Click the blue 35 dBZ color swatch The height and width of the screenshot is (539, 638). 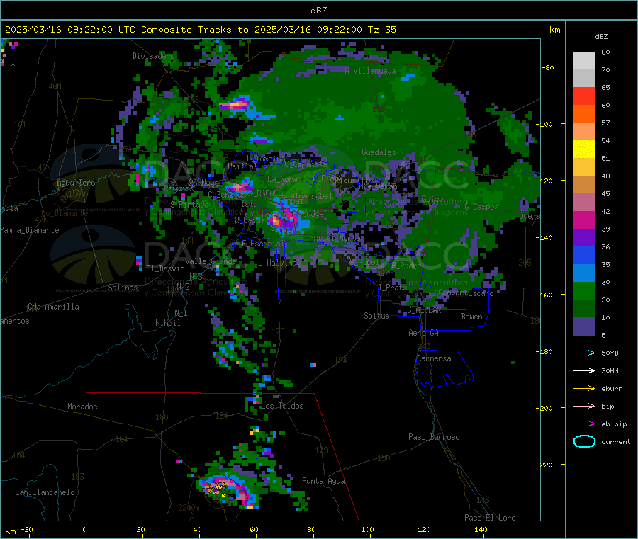click(584, 255)
